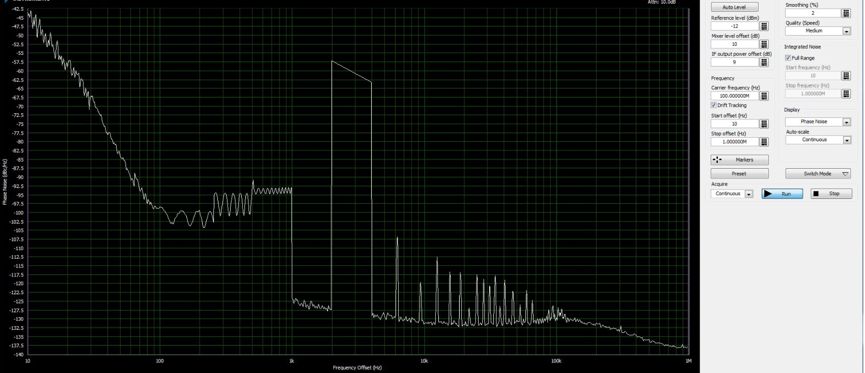Image resolution: width=865 pixels, height=373 pixels.
Task: Open the Switch Mode menu
Action: click(818, 174)
